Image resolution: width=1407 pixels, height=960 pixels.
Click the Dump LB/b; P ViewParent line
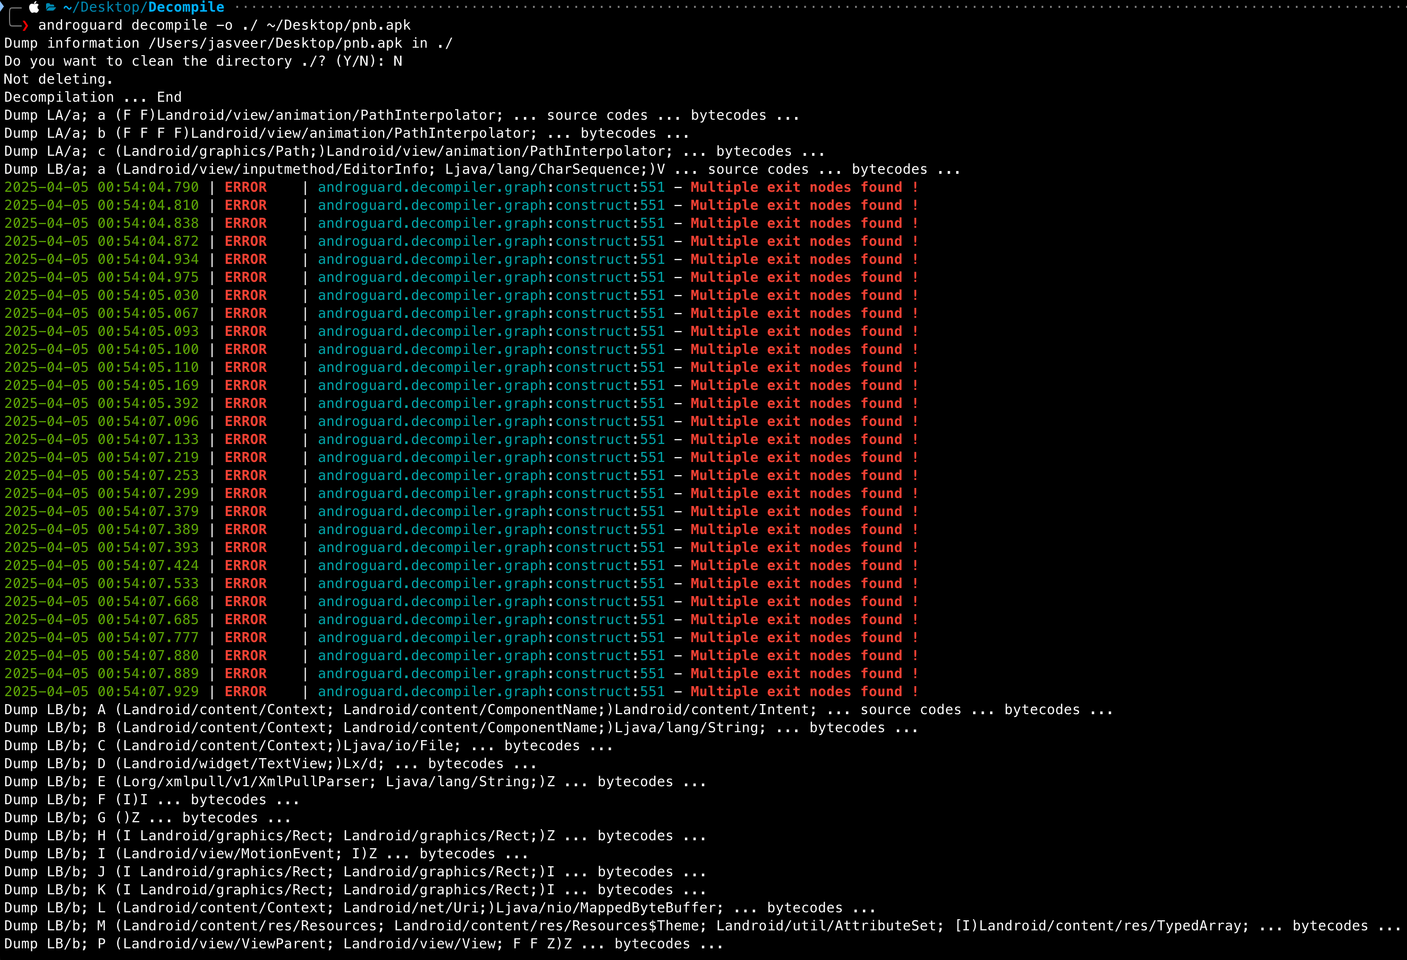363,944
